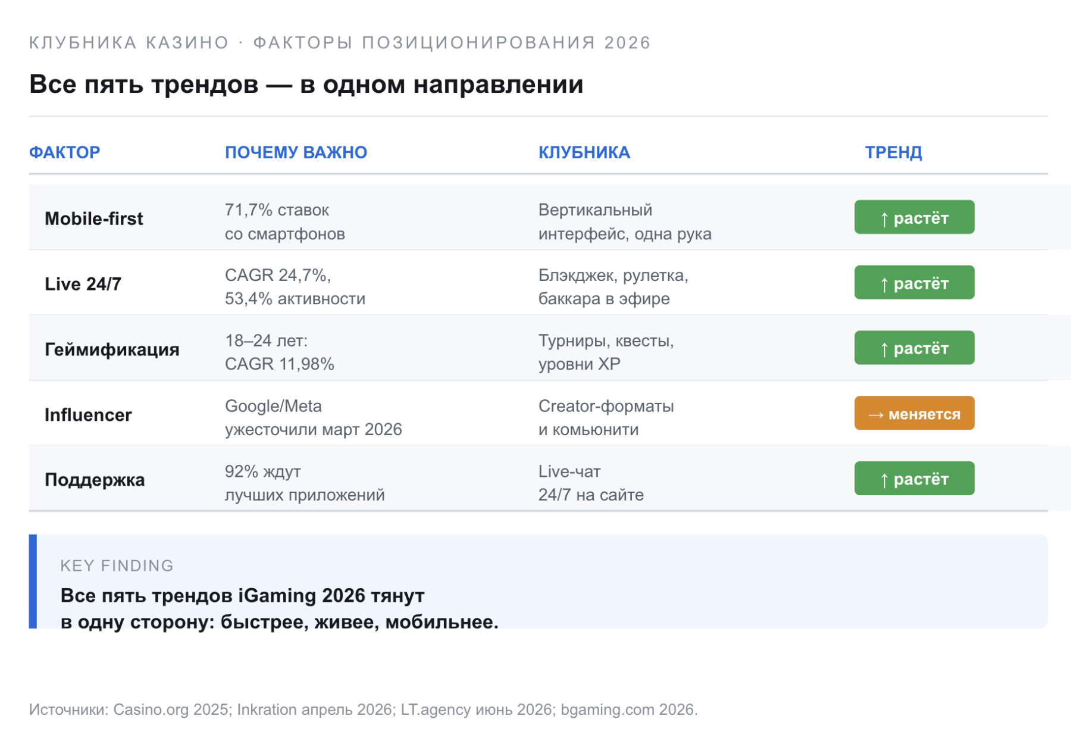Click the ТРЕНД column header
1071x744 pixels.
(x=893, y=152)
